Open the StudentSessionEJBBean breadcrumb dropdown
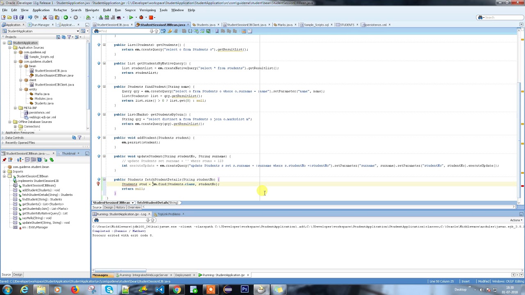Screen dimensions: 525x295 pos(132,203)
